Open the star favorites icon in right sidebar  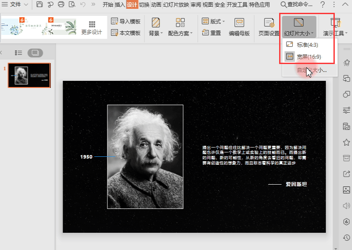pos(347,142)
